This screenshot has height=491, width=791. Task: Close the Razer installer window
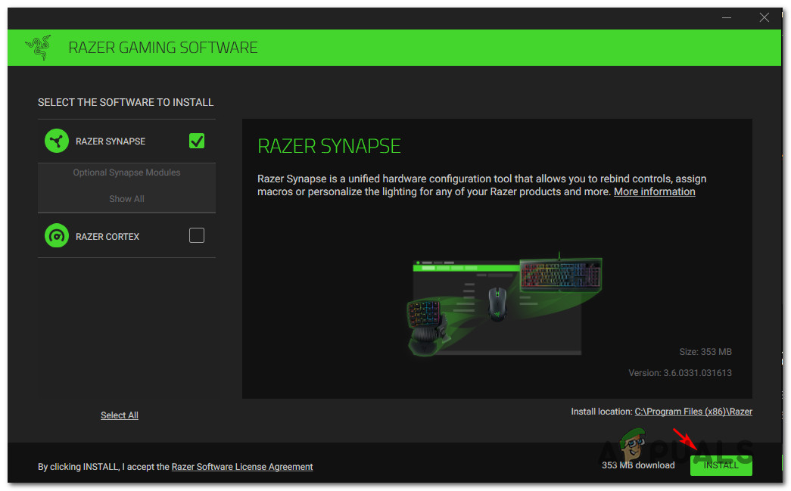tap(765, 17)
